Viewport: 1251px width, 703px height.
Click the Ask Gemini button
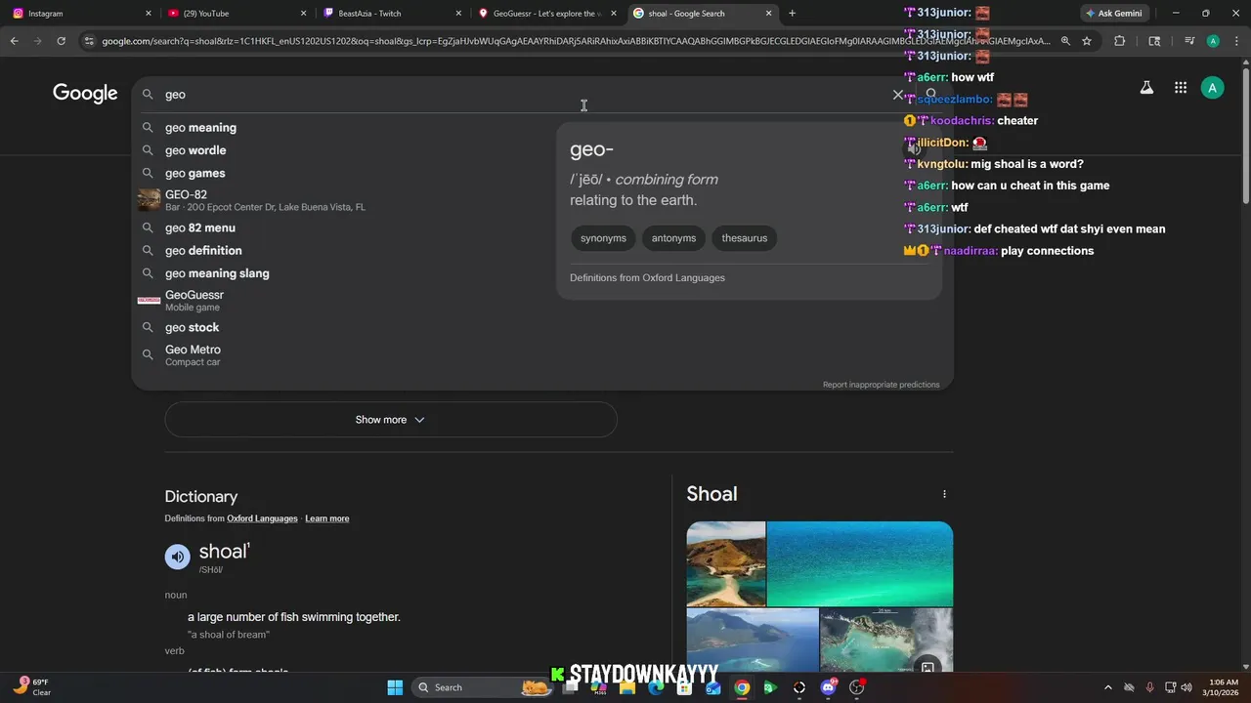click(x=1114, y=14)
